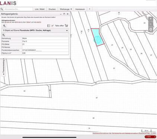Open the Drucken print option
157x139 pixels.
click(52, 9)
